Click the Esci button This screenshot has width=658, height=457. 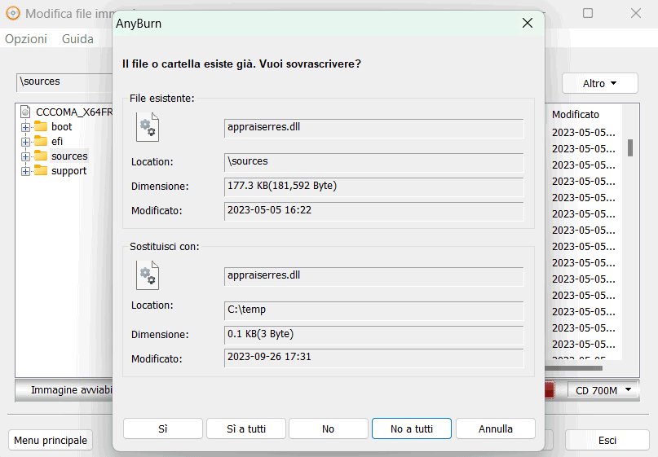[x=607, y=440]
